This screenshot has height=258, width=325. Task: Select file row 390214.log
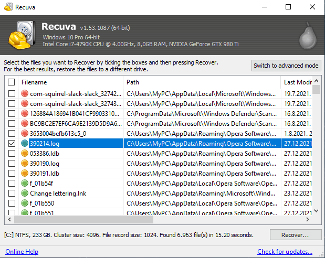click(159, 143)
